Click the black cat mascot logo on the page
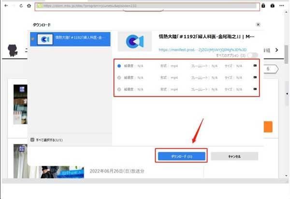The image size is (290, 199). (13, 50)
